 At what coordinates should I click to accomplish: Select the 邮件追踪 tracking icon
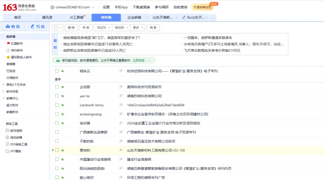tap(7, 130)
